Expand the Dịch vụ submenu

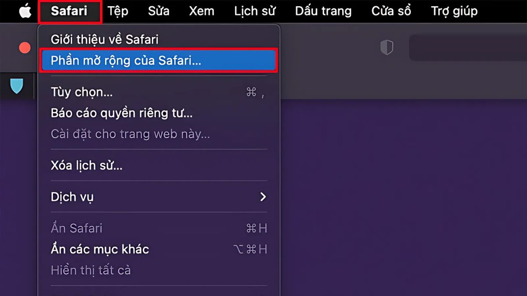(159, 196)
